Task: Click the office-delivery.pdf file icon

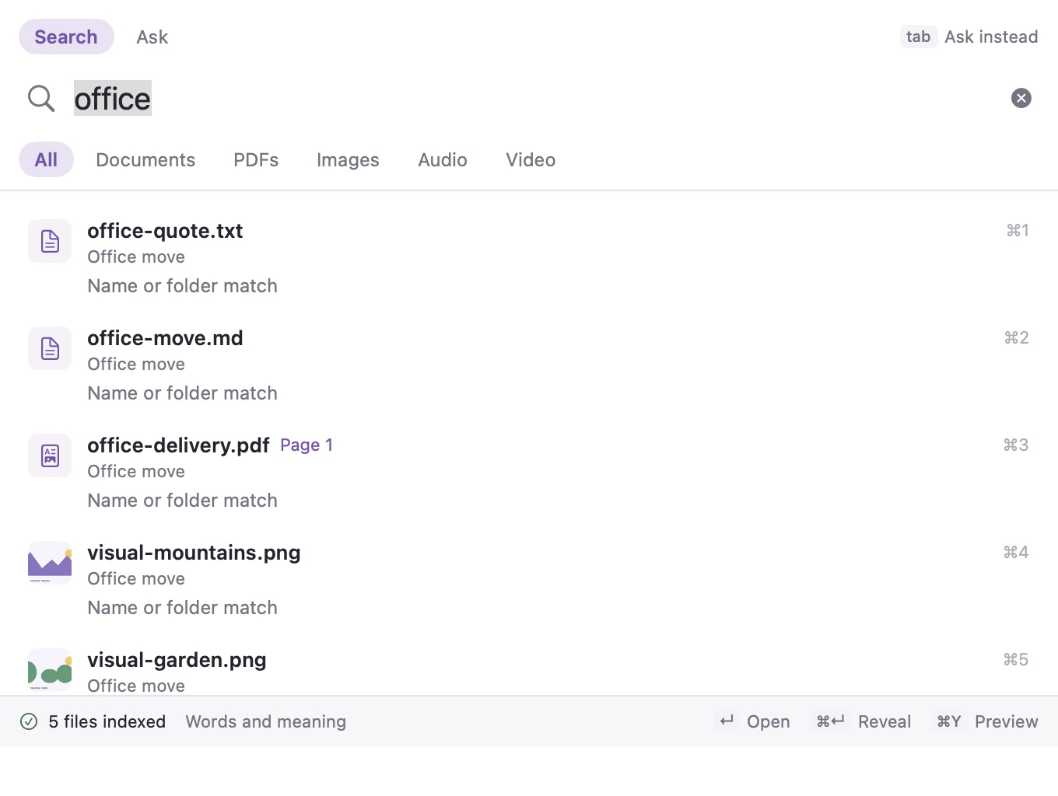Action: [50, 456]
